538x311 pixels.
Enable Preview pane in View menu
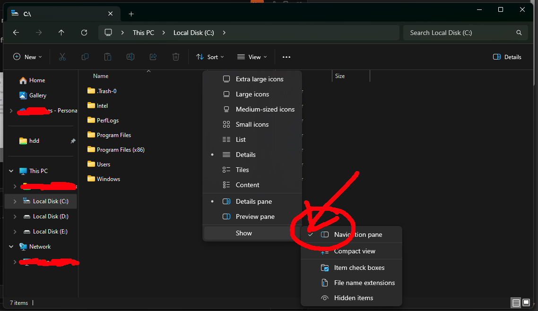point(252,216)
